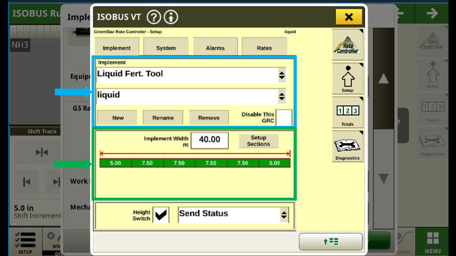Select the last 5.00 section segment
The width and height of the screenshot is (456, 256).
[x=274, y=163]
